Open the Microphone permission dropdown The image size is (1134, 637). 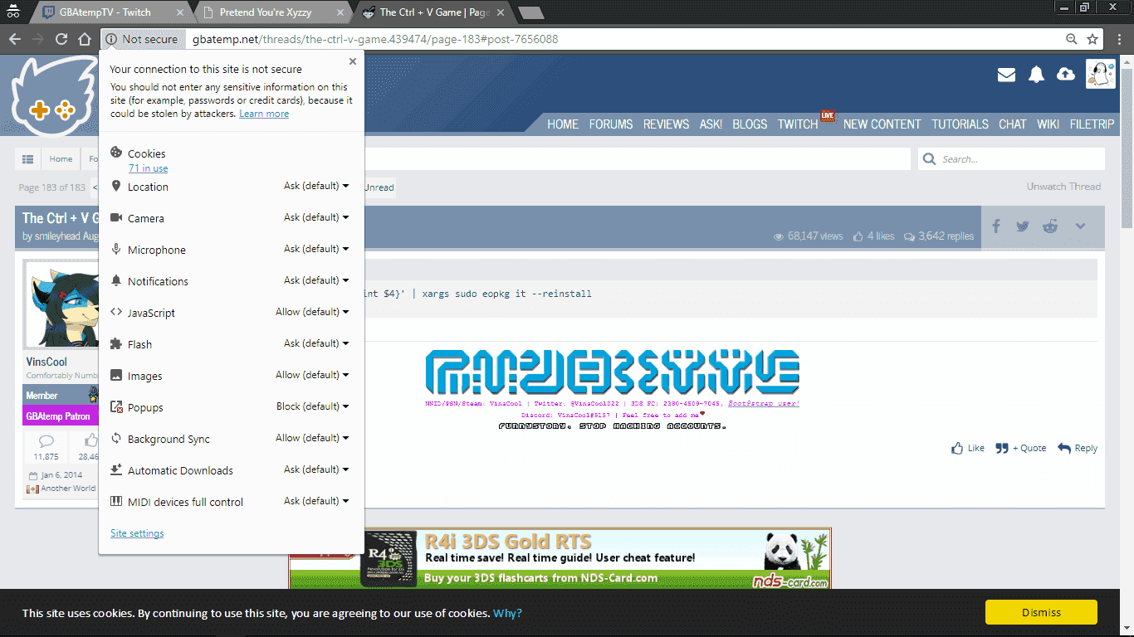(x=316, y=249)
